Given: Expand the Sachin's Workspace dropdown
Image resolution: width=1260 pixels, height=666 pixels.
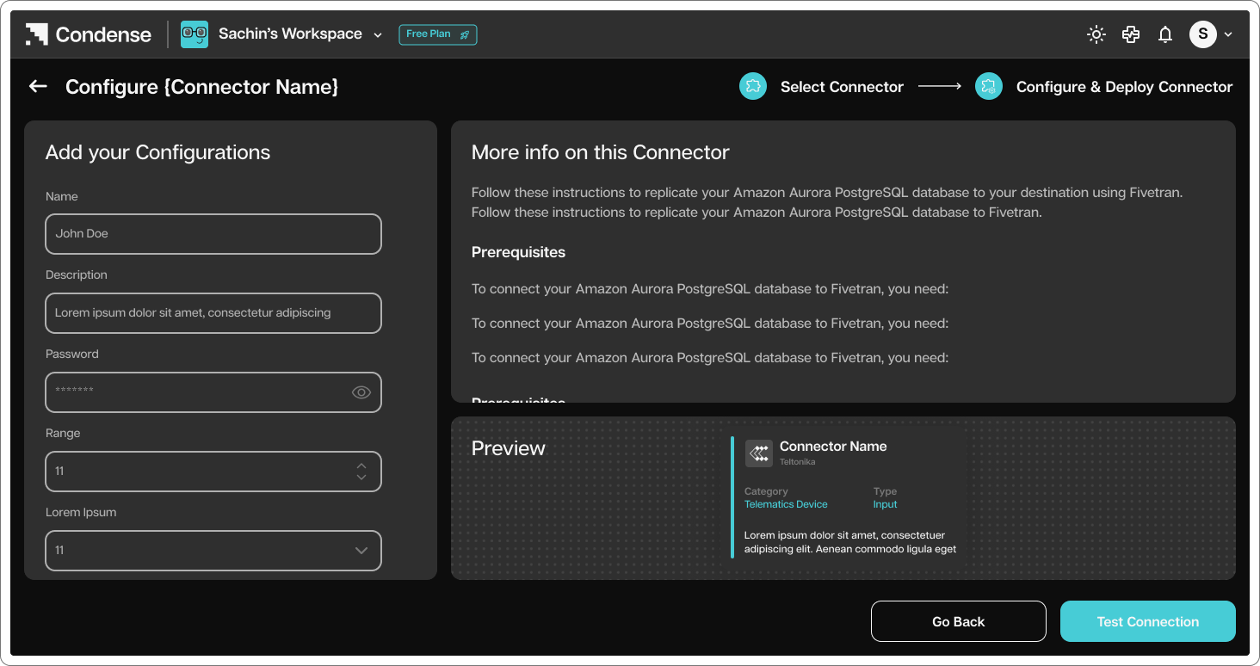Looking at the screenshot, I should [x=378, y=35].
